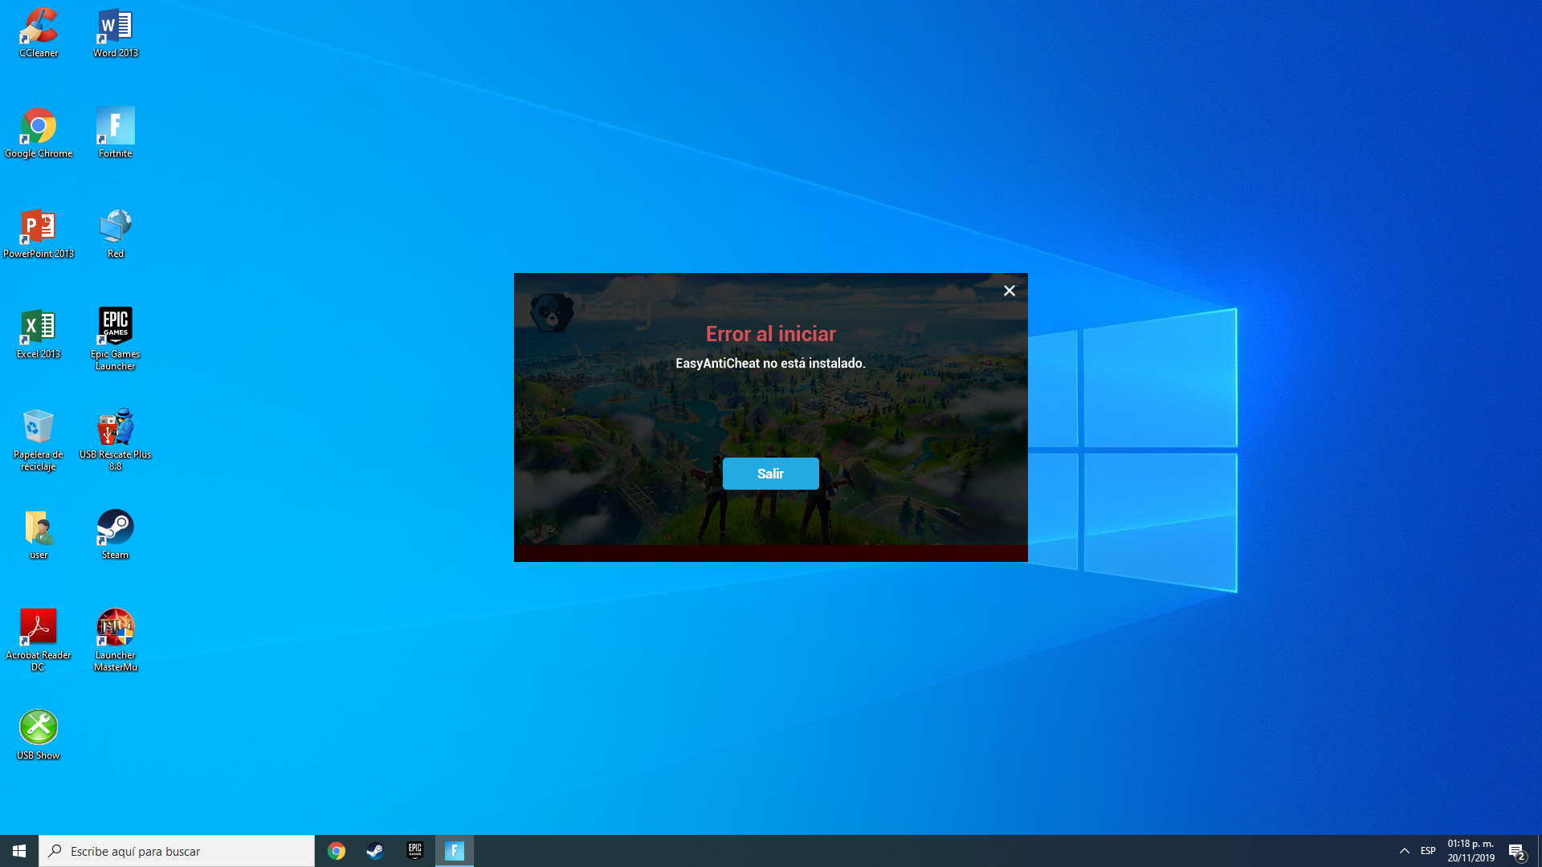This screenshot has width=1542, height=867.
Task: Open Epic Games taskbar icon
Action: [415, 850]
